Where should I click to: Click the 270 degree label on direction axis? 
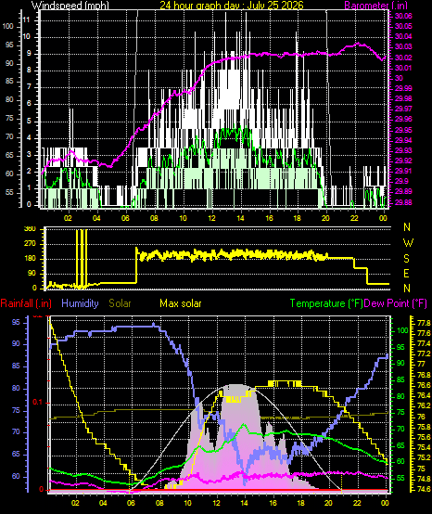[30, 244]
